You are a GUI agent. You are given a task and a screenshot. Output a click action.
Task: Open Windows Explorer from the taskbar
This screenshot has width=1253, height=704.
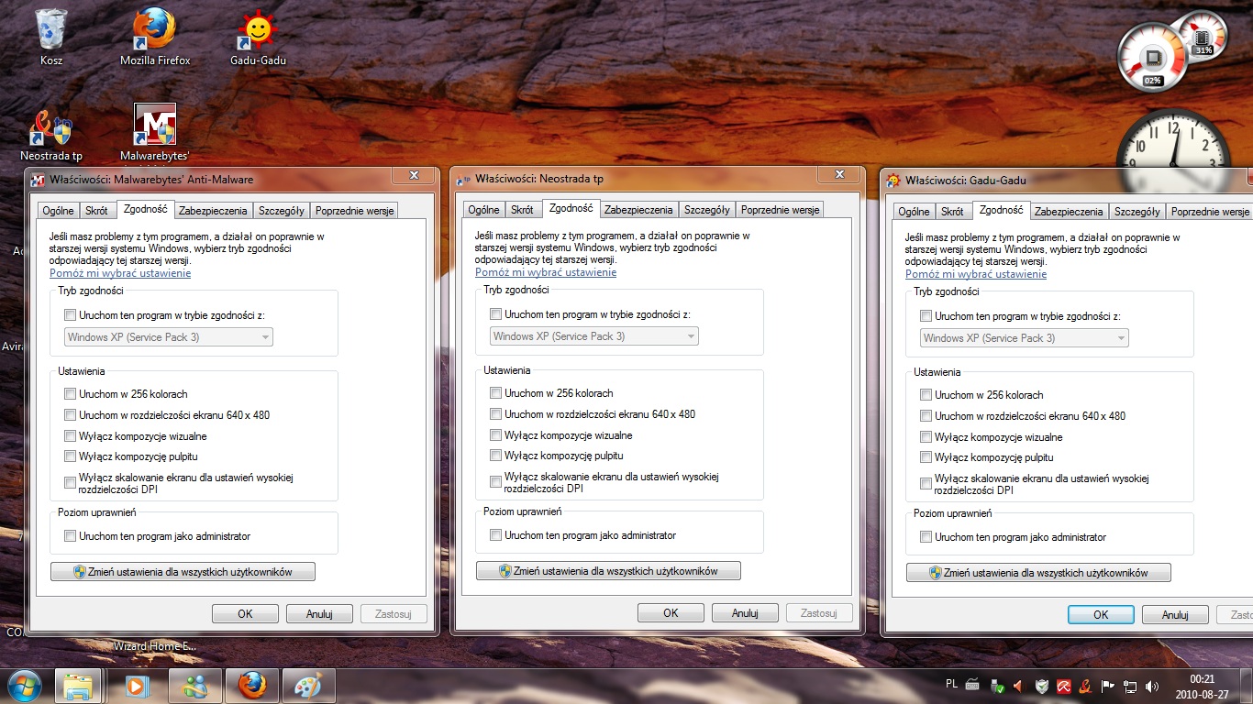78,685
